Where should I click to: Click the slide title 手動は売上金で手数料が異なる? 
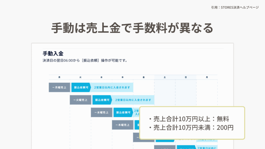(132, 28)
